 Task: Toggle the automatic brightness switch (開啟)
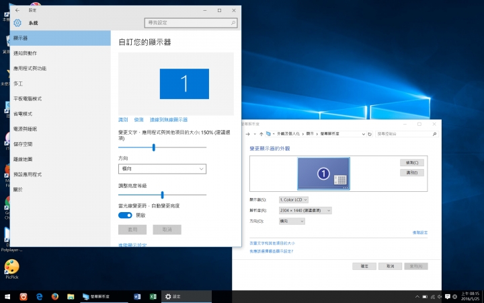pyautogui.click(x=125, y=215)
